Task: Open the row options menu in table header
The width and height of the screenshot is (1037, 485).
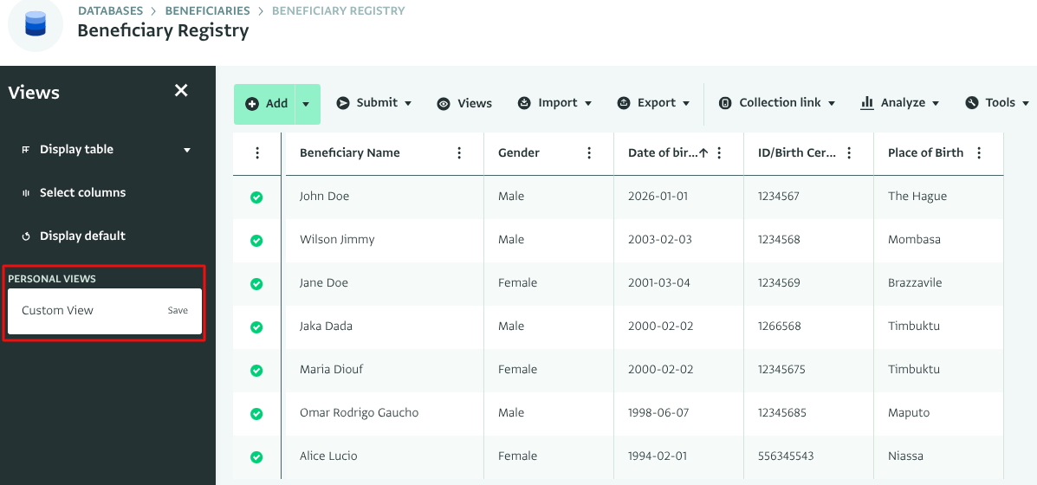Action: (x=257, y=153)
